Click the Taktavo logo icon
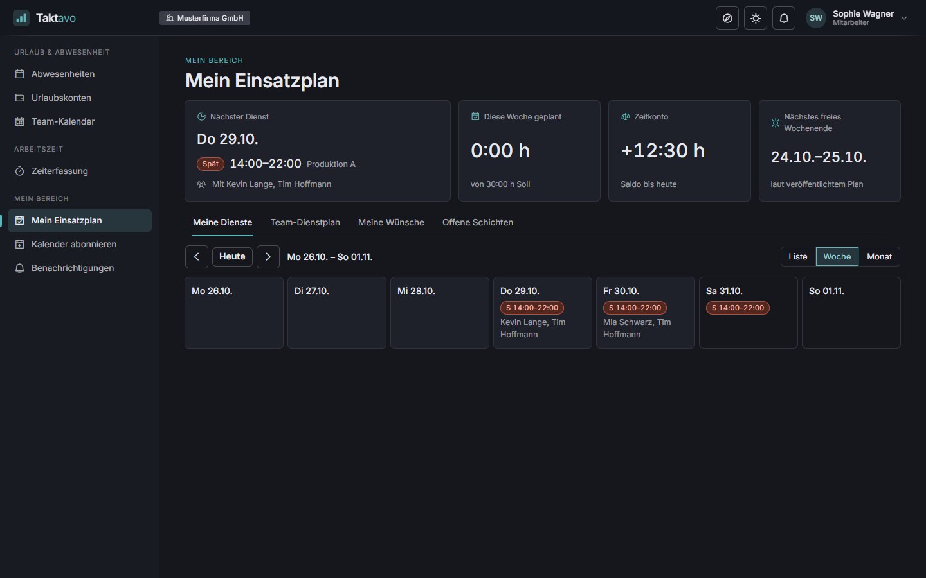The width and height of the screenshot is (926, 578). (x=21, y=18)
